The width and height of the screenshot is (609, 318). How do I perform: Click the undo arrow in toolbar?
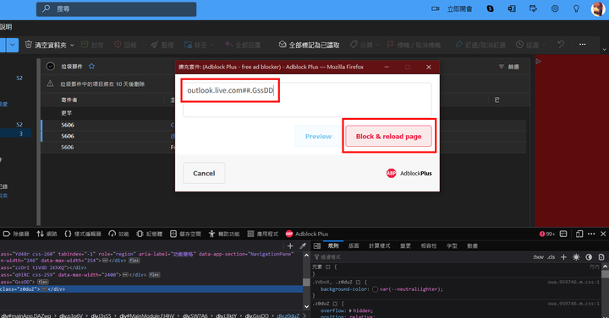561,45
